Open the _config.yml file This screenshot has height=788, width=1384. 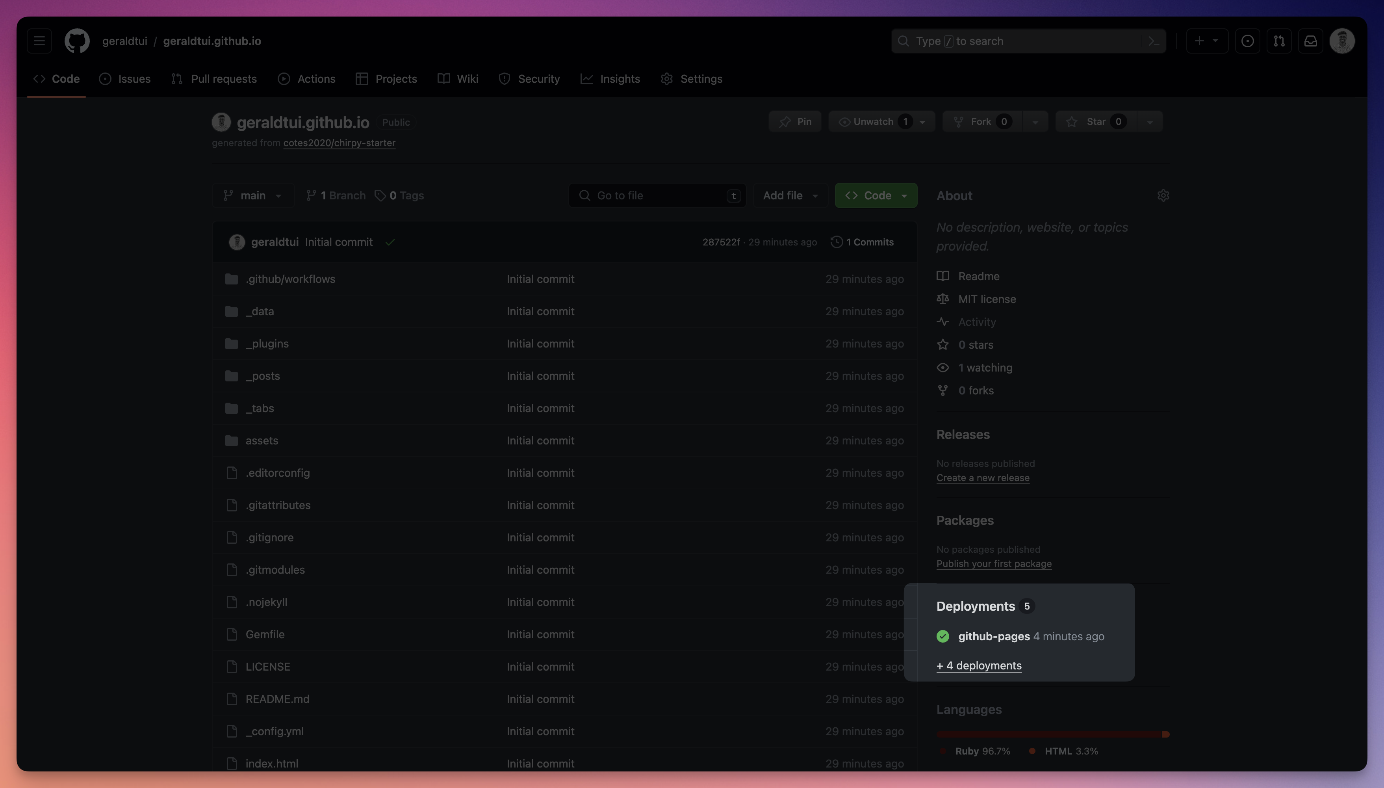(x=274, y=732)
